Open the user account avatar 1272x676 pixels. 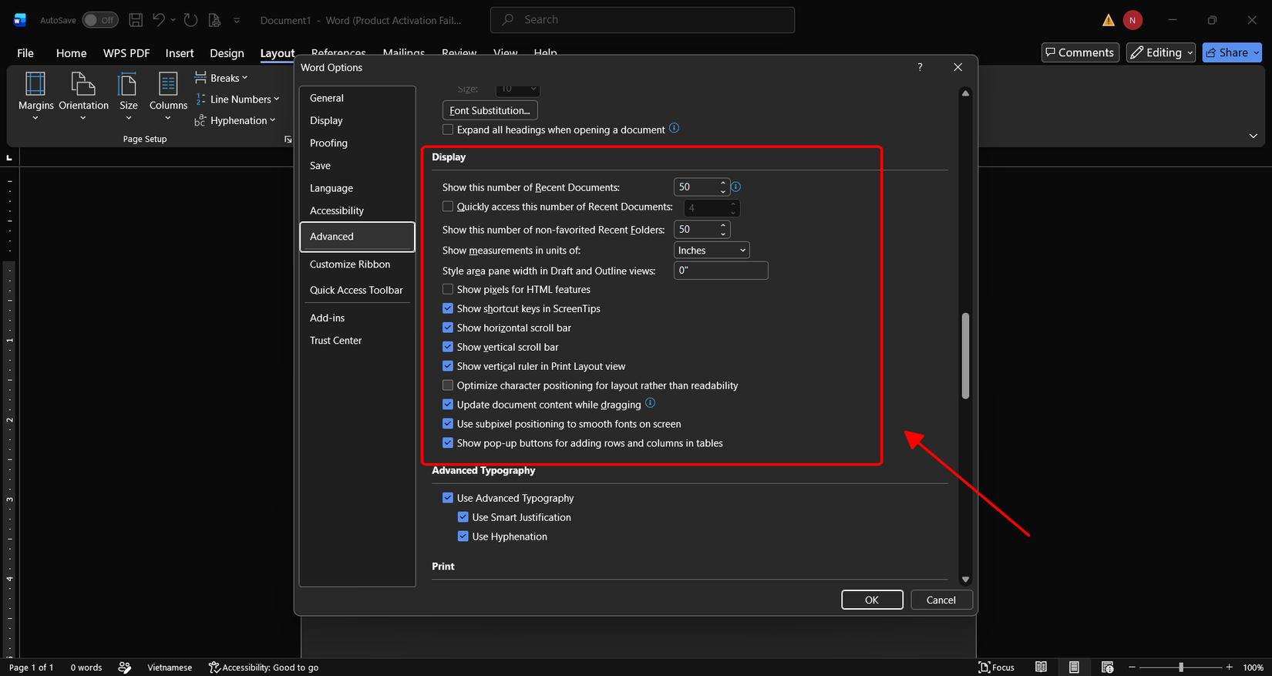point(1132,20)
